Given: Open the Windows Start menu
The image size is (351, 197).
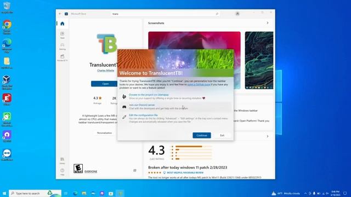Looking at the screenshot, I should (4, 193).
